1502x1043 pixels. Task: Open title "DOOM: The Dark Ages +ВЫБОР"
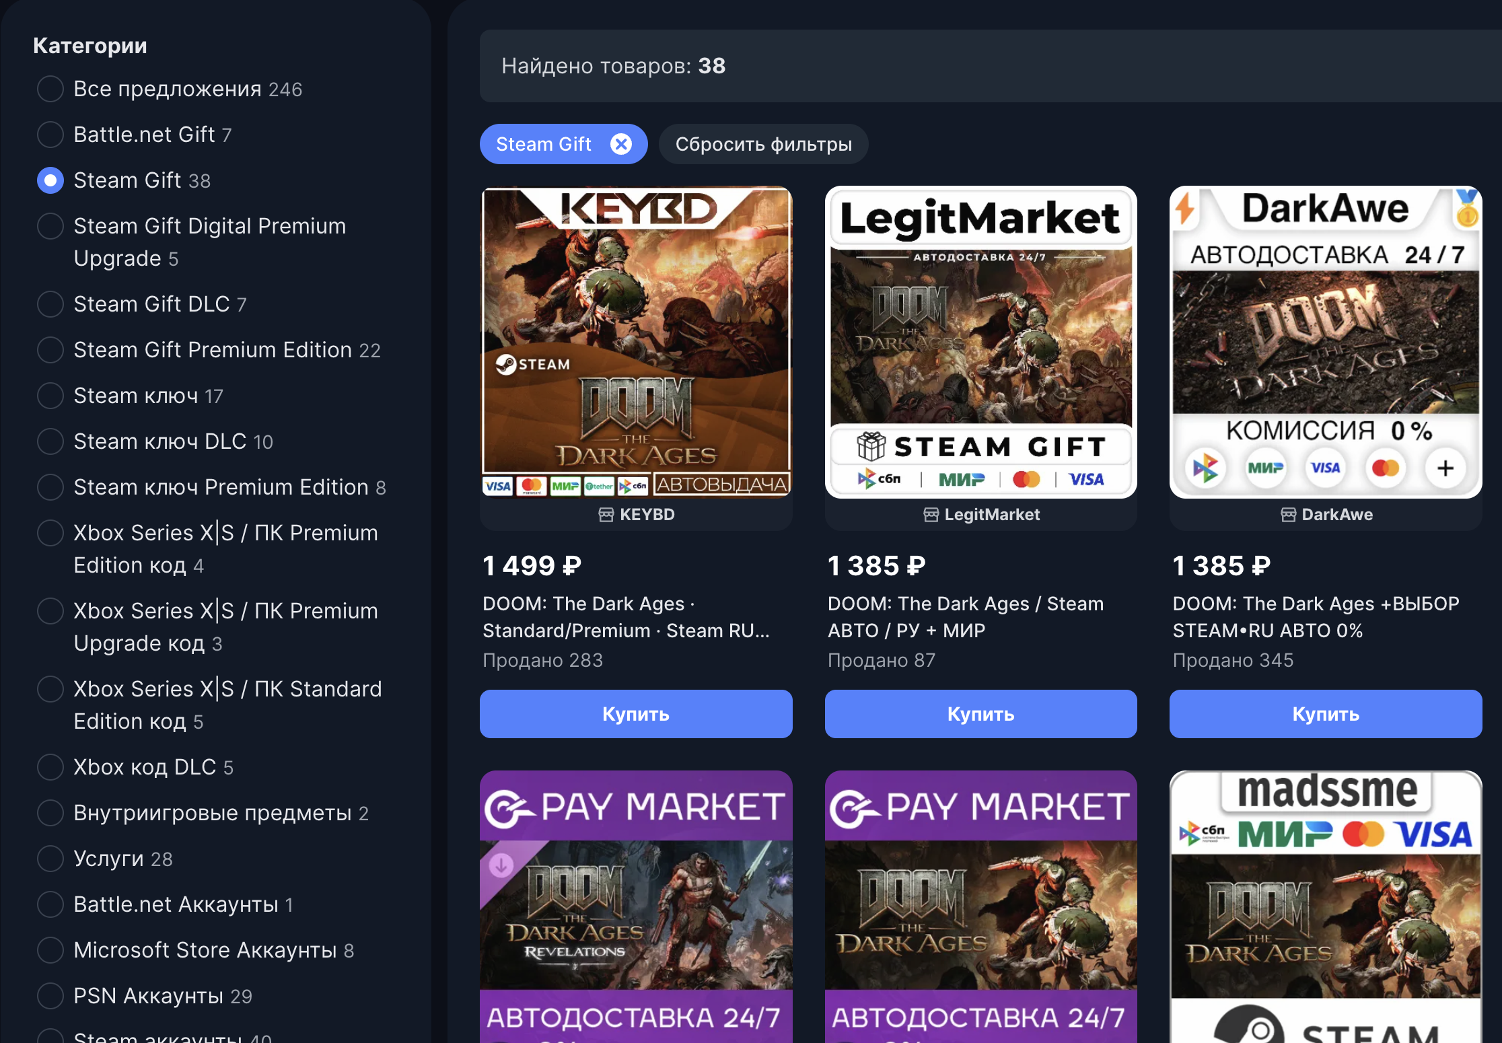1316,617
